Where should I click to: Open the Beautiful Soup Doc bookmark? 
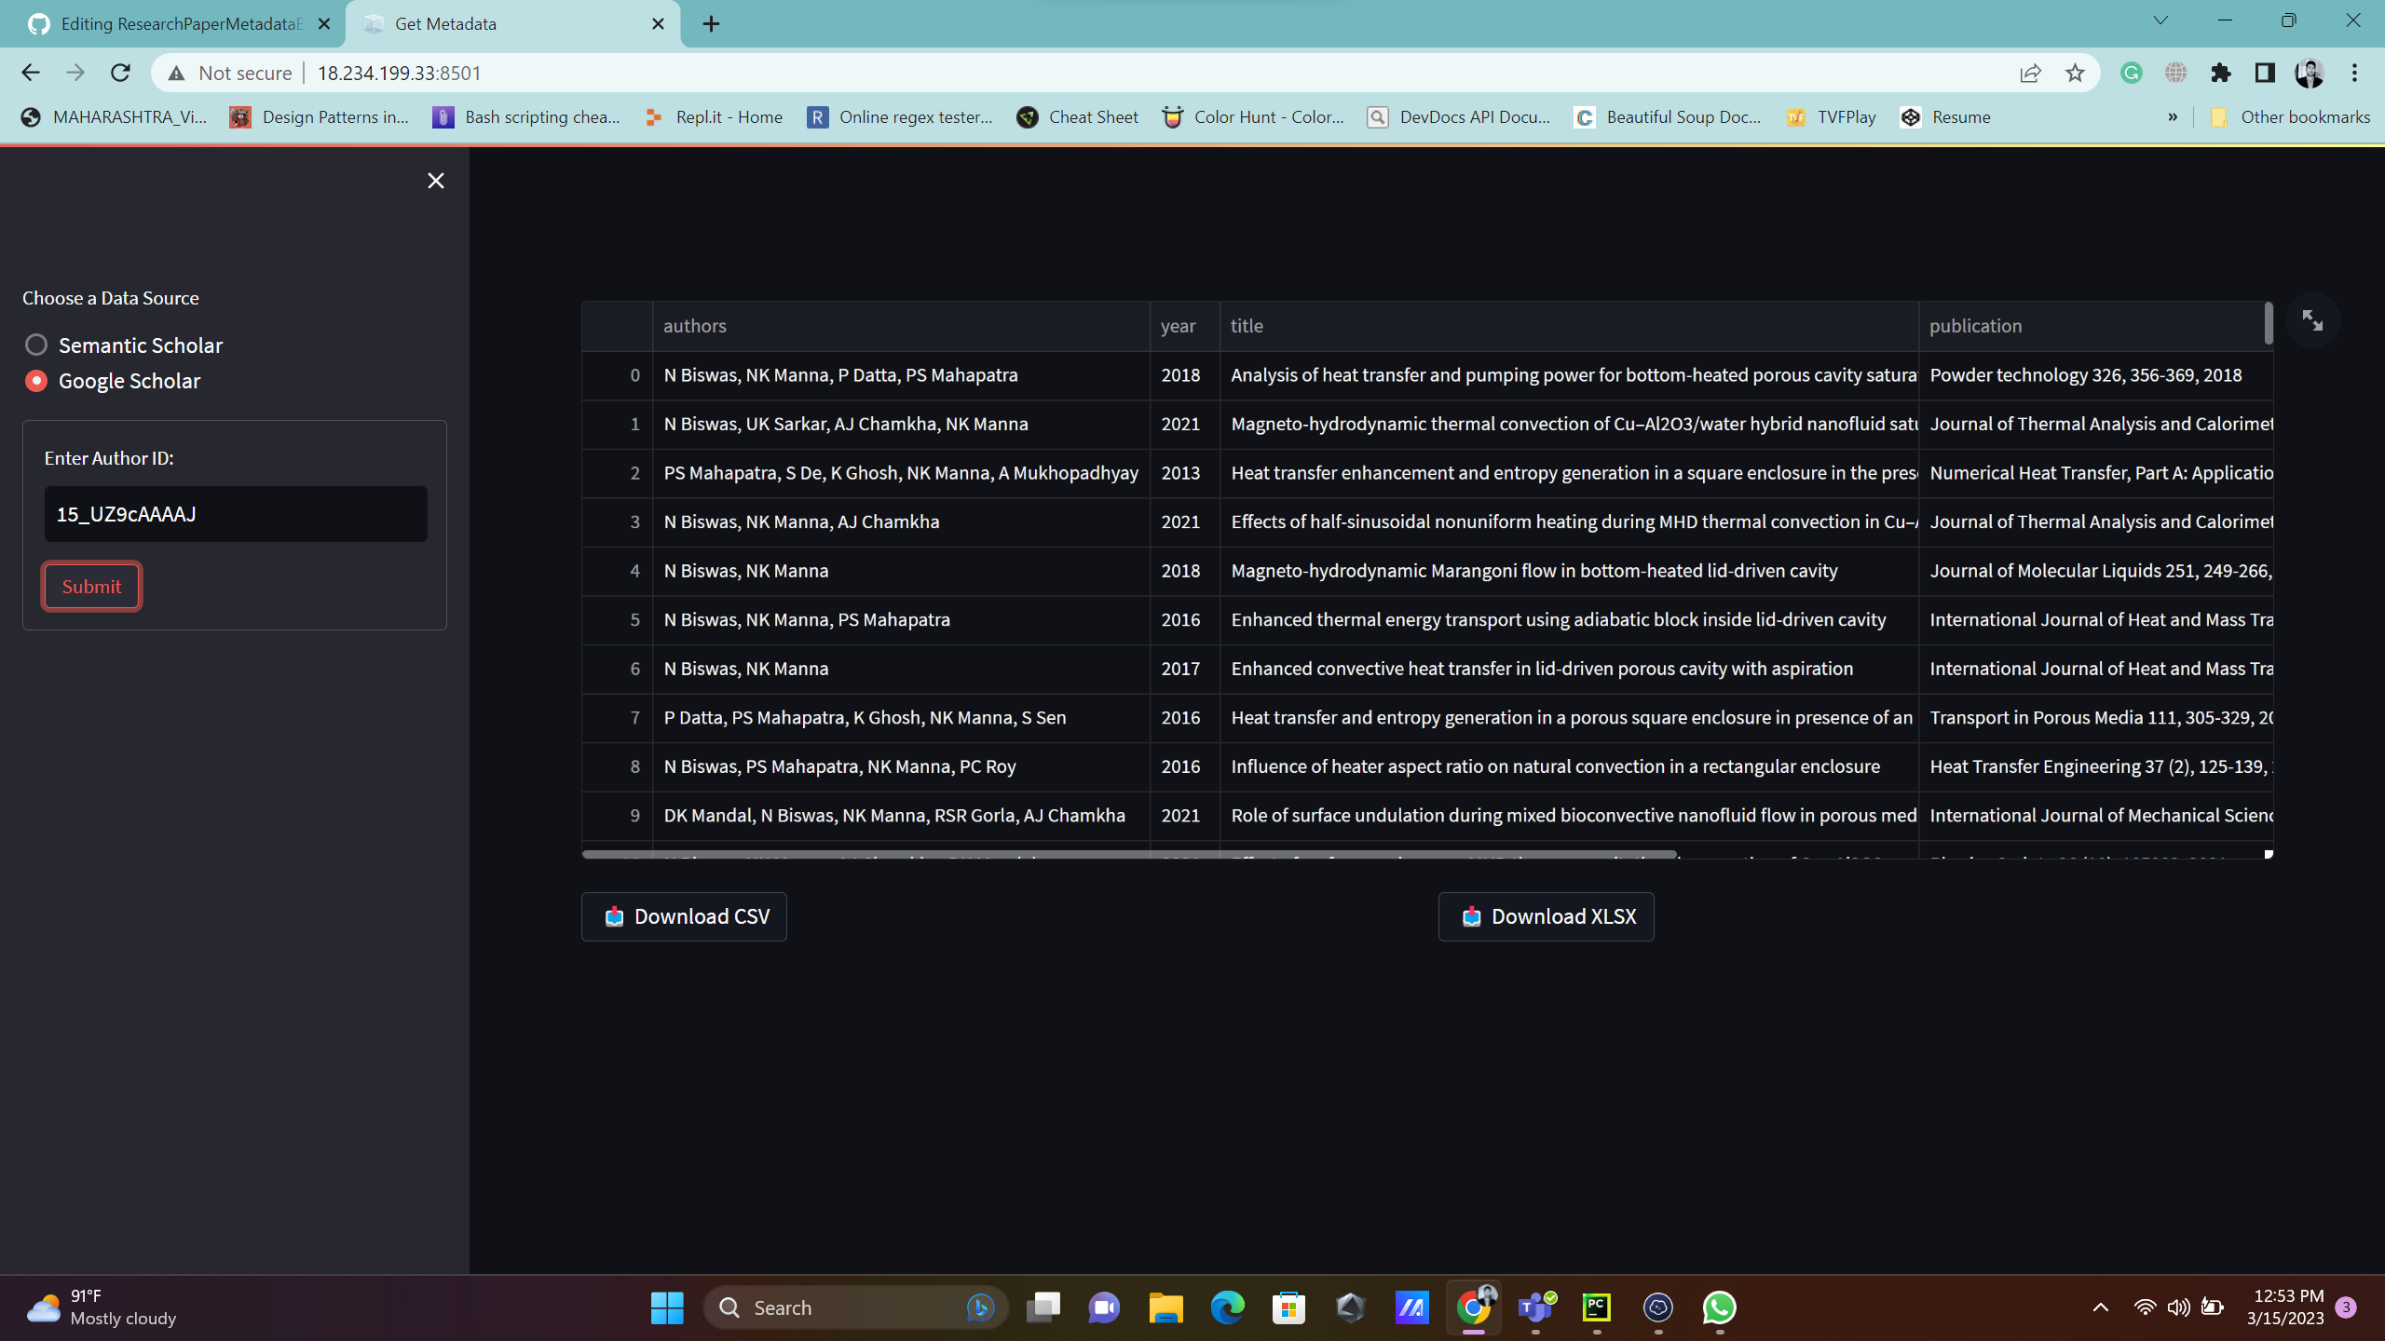(x=1668, y=117)
